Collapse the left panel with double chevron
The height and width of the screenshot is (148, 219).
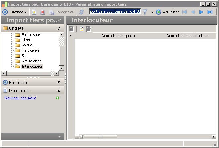[60, 20]
